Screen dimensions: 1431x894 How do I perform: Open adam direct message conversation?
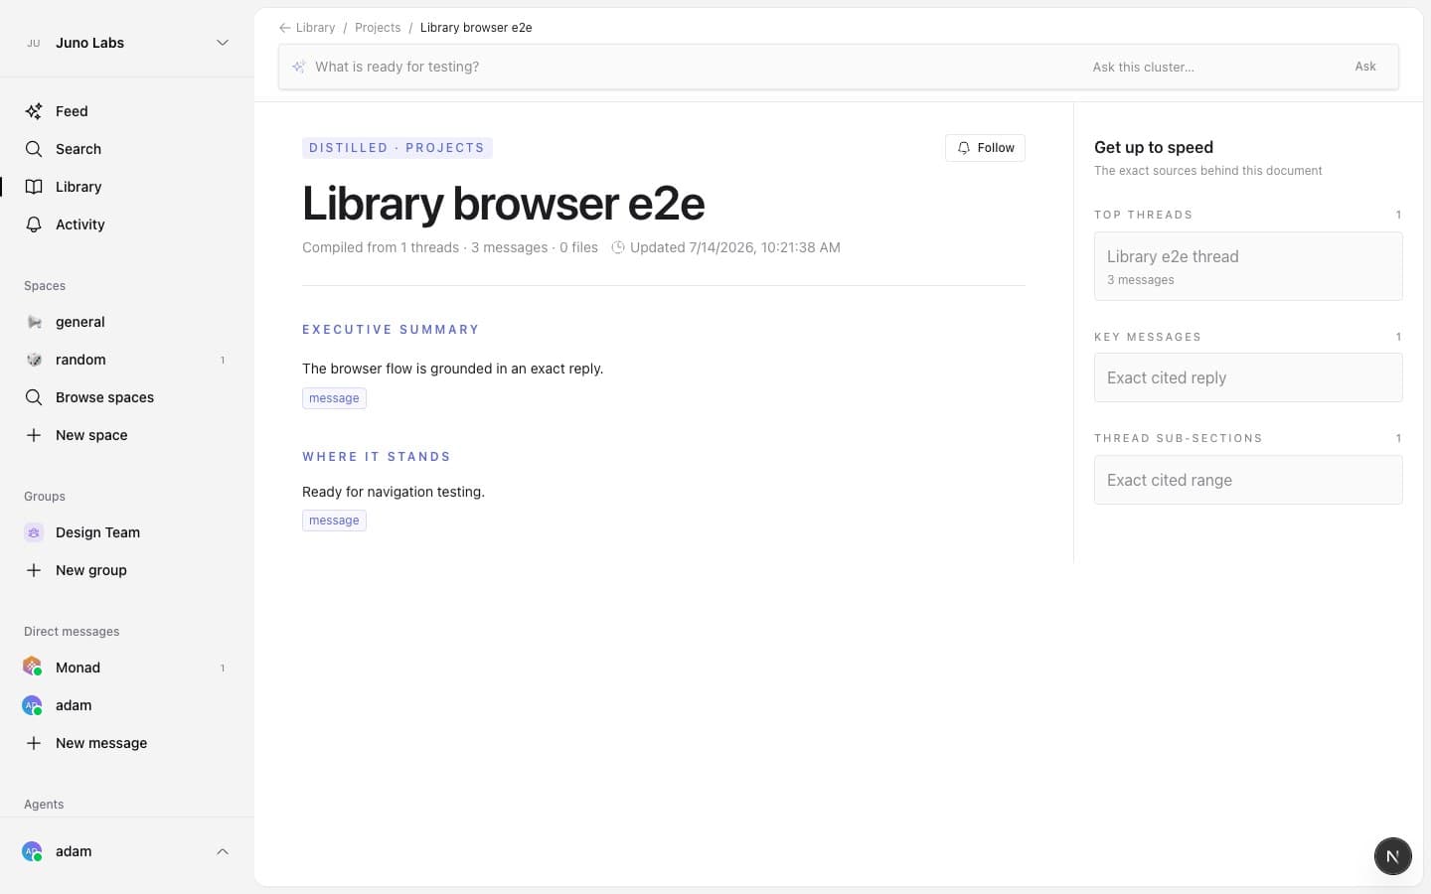pos(74,705)
